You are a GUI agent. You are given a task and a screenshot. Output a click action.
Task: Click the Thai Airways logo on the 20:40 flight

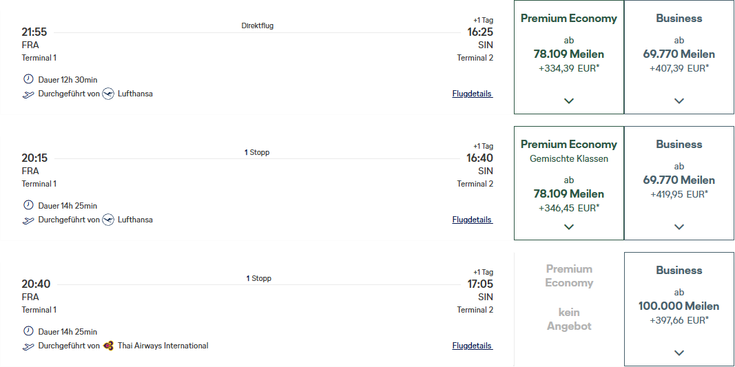coord(108,346)
